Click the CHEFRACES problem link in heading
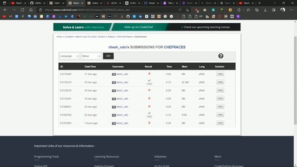Viewport: 297px width, 167px height. 174,47
